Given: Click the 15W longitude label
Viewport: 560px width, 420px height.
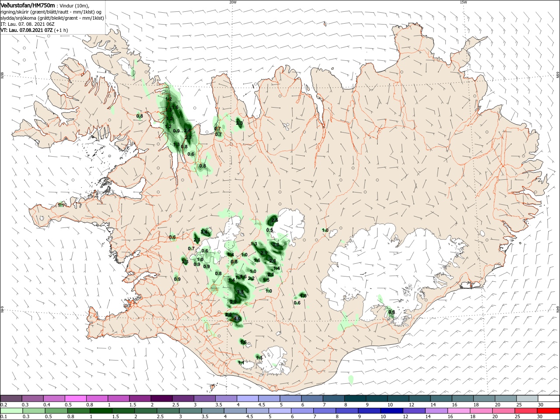Looking at the screenshot, I should (x=463, y=2).
